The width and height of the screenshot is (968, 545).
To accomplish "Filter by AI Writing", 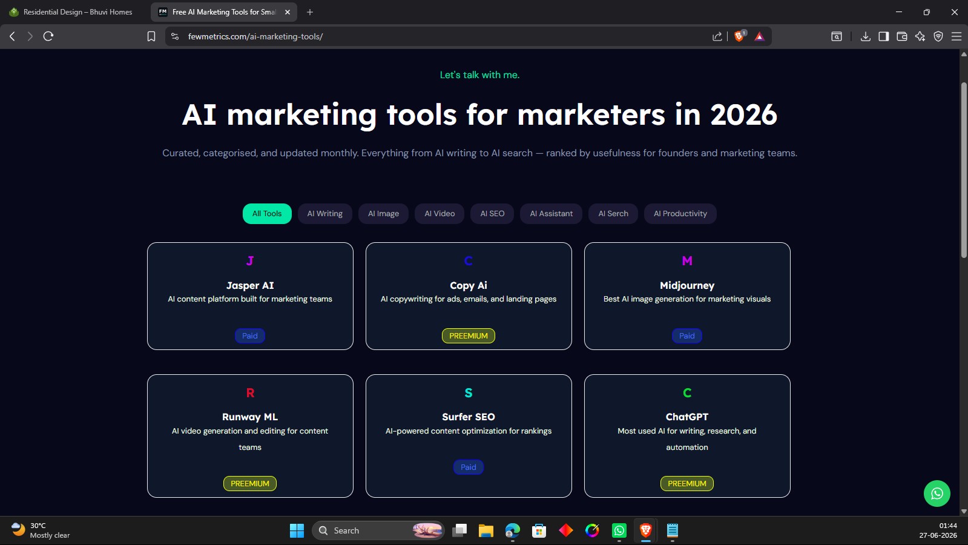I will 324,214.
